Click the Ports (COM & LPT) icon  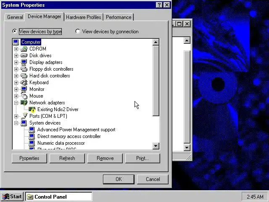coord(24,116)
